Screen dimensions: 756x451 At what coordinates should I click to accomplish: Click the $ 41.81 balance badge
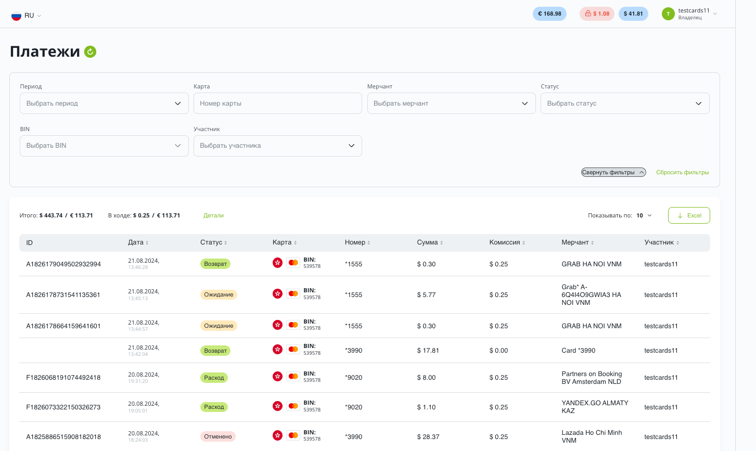(633, 14)
